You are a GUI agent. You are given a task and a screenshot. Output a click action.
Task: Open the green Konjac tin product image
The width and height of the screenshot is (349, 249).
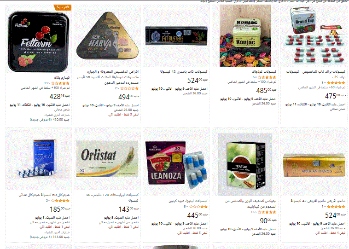[245, 35]
